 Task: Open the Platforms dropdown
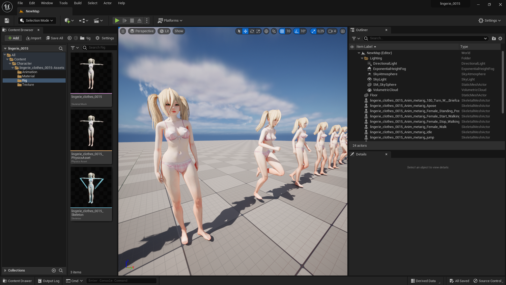[170, 21]
